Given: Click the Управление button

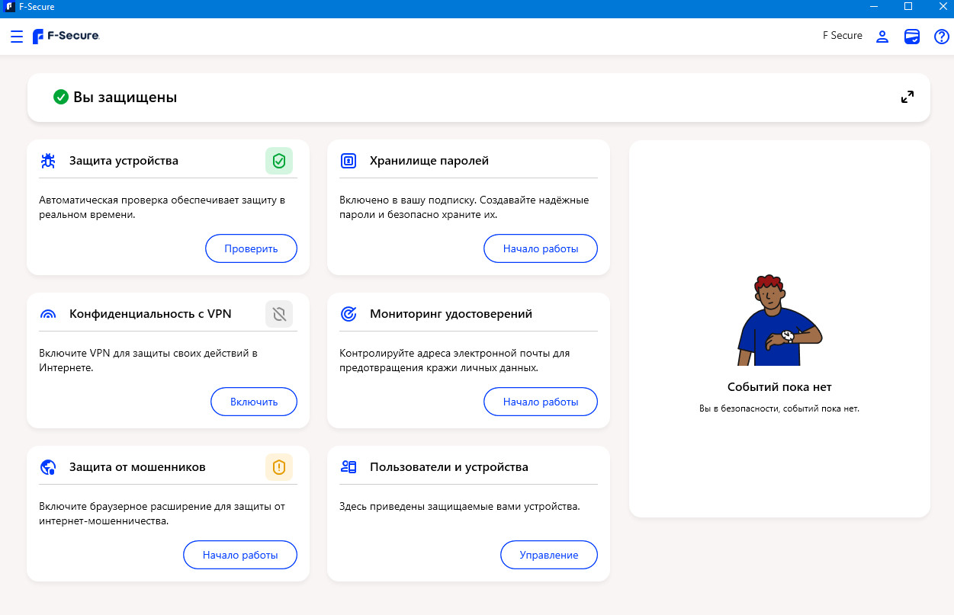Looking at the screenshot, I should (x=549, y=555).
